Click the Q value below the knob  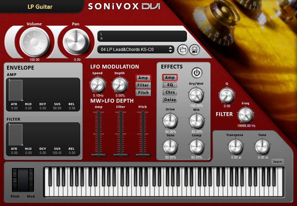point(227,106)
